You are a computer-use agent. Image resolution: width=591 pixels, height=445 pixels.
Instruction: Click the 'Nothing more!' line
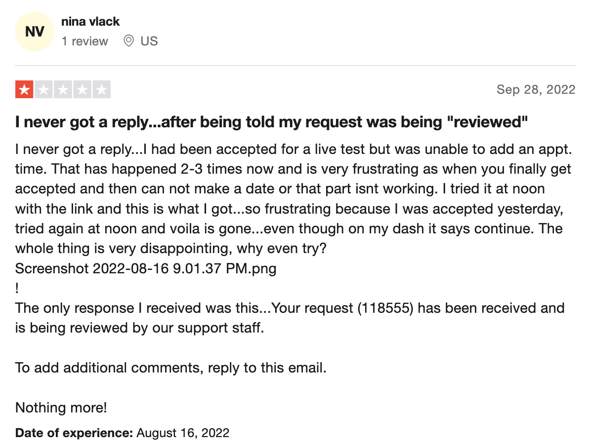(61, 408)
